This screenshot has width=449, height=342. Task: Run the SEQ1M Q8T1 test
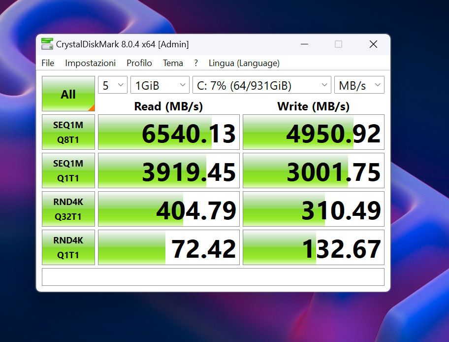pyautogui.click(x=68, y=132)
